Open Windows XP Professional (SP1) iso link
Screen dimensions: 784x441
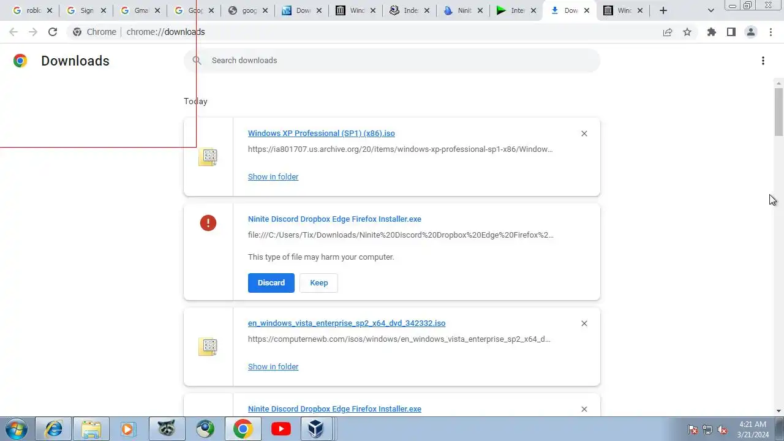coord(322,133)
